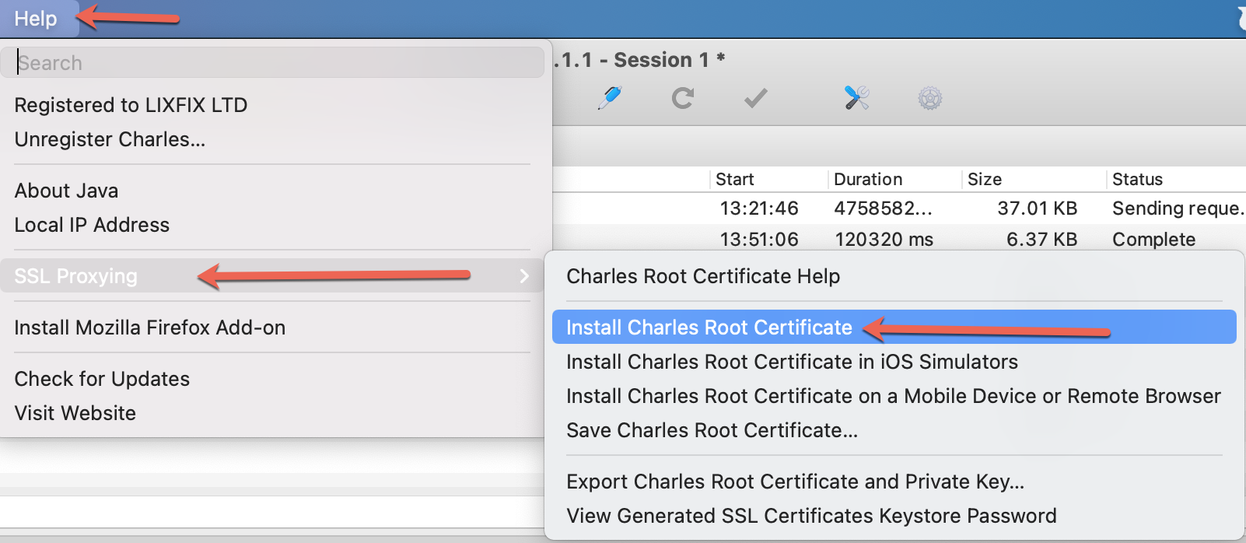Open the Help menu
Screen dimensions: 1246x543
36,18
